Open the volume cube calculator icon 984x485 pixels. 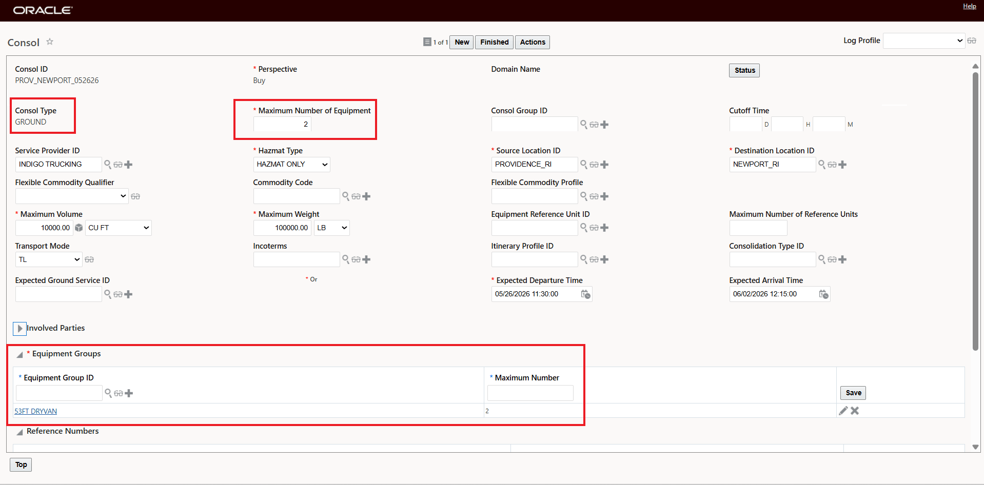click(x=78, y=228)
